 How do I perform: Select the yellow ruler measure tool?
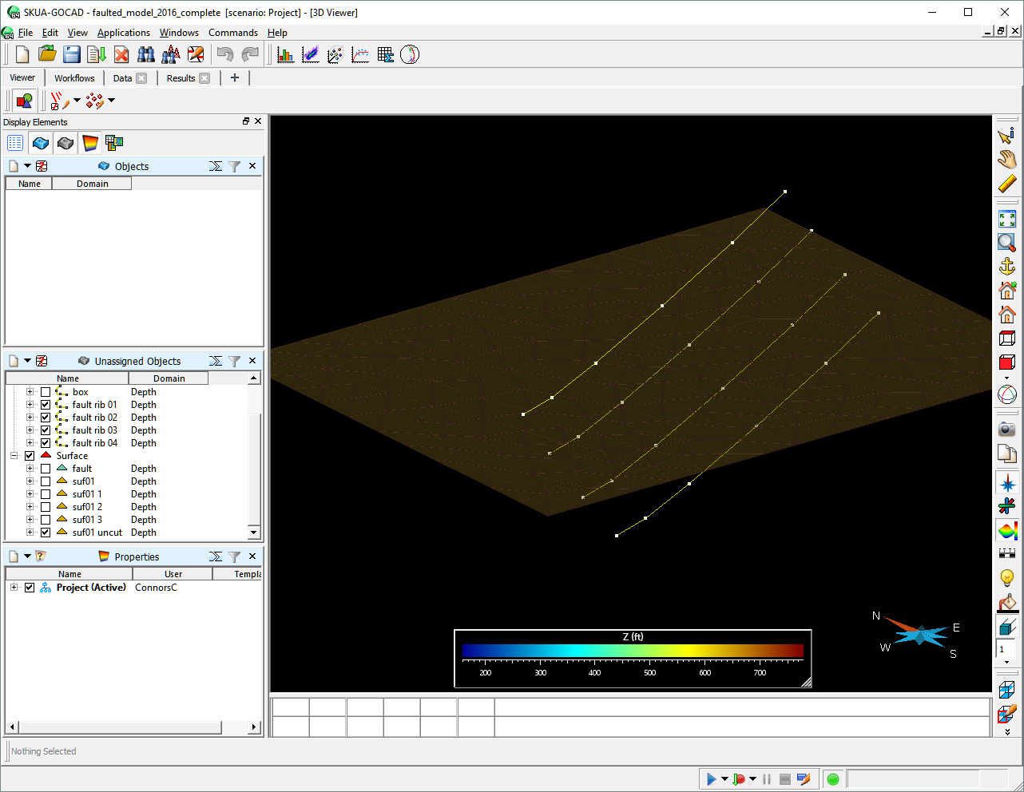point(1007,184)
